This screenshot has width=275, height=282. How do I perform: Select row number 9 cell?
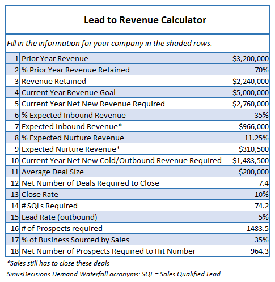12,149
